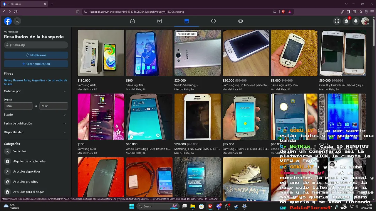376x211 pixels.
Task: Open File Explorer from the taskbar
Action: (193, 206)
